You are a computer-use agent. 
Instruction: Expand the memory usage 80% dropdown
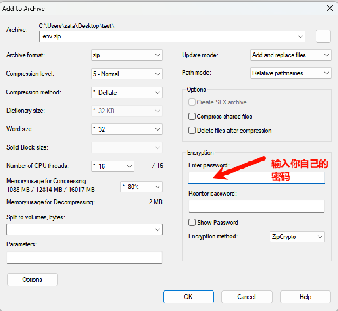(x=141, y=187)
